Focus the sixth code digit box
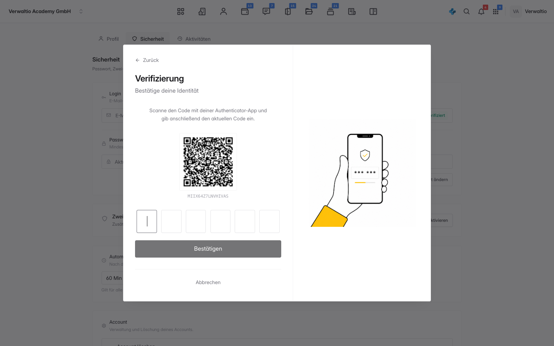Viewport: 554px width, 346px height. coord(269,221)
